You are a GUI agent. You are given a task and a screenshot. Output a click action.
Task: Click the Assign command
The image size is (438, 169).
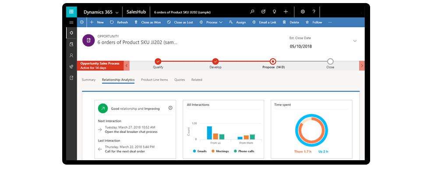237,22
